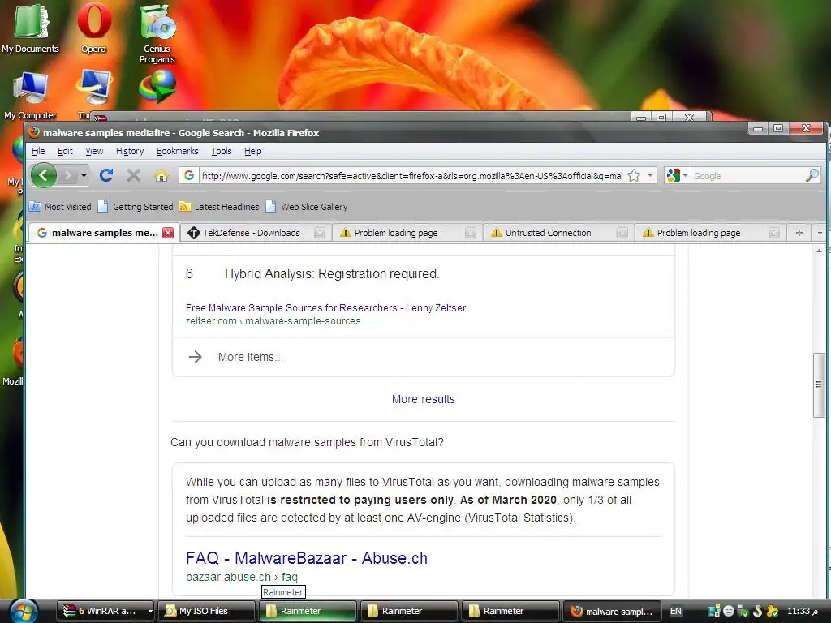Click first system tray network icon
This screenshot has width=831, height=623.
click(714, 611)
